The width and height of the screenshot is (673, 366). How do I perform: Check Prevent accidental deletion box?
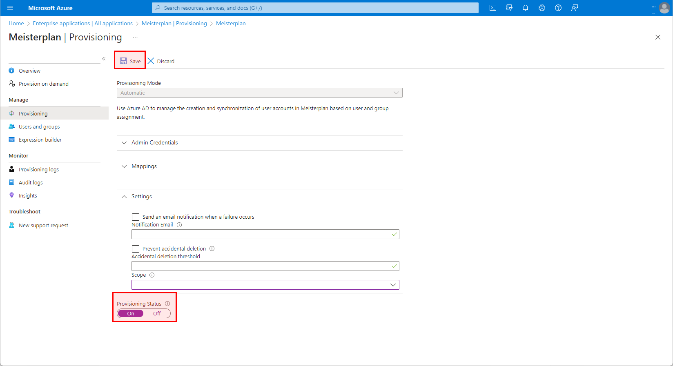point(136,249)
